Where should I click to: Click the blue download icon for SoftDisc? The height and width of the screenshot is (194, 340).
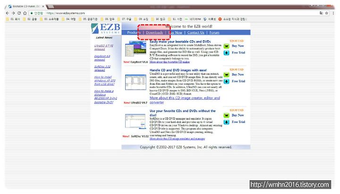pyautogui.click(x=226, y=122)
